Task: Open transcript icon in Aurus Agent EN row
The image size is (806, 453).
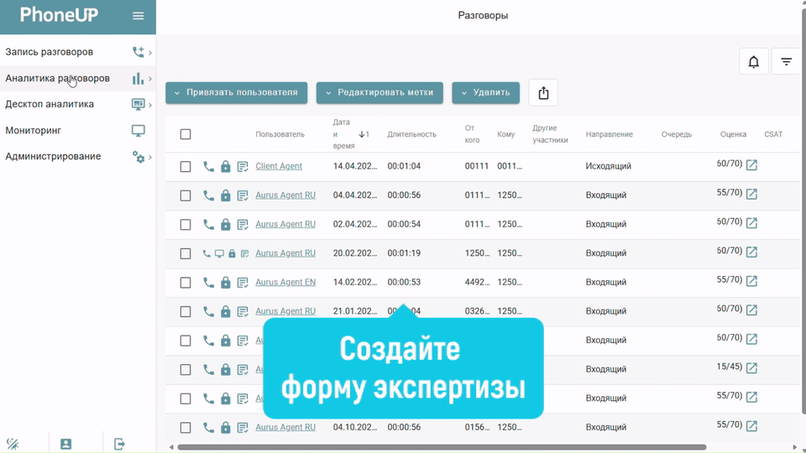Action: click(x=243, y=283)
